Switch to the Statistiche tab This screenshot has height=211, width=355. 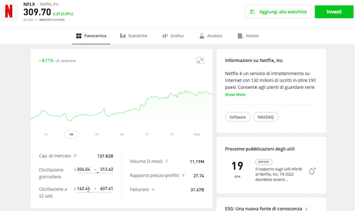tap(134, 36)
